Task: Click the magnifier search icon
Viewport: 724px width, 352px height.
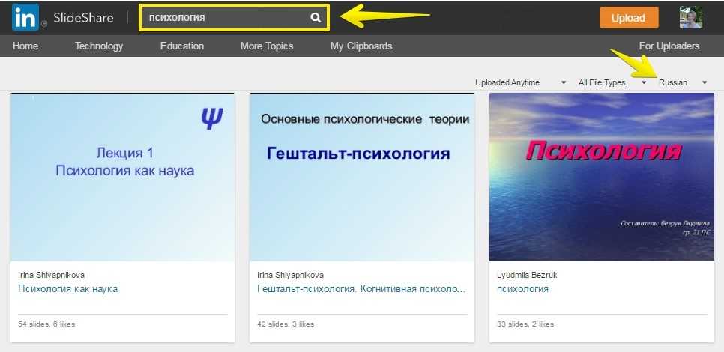Action: pos(316,18)
